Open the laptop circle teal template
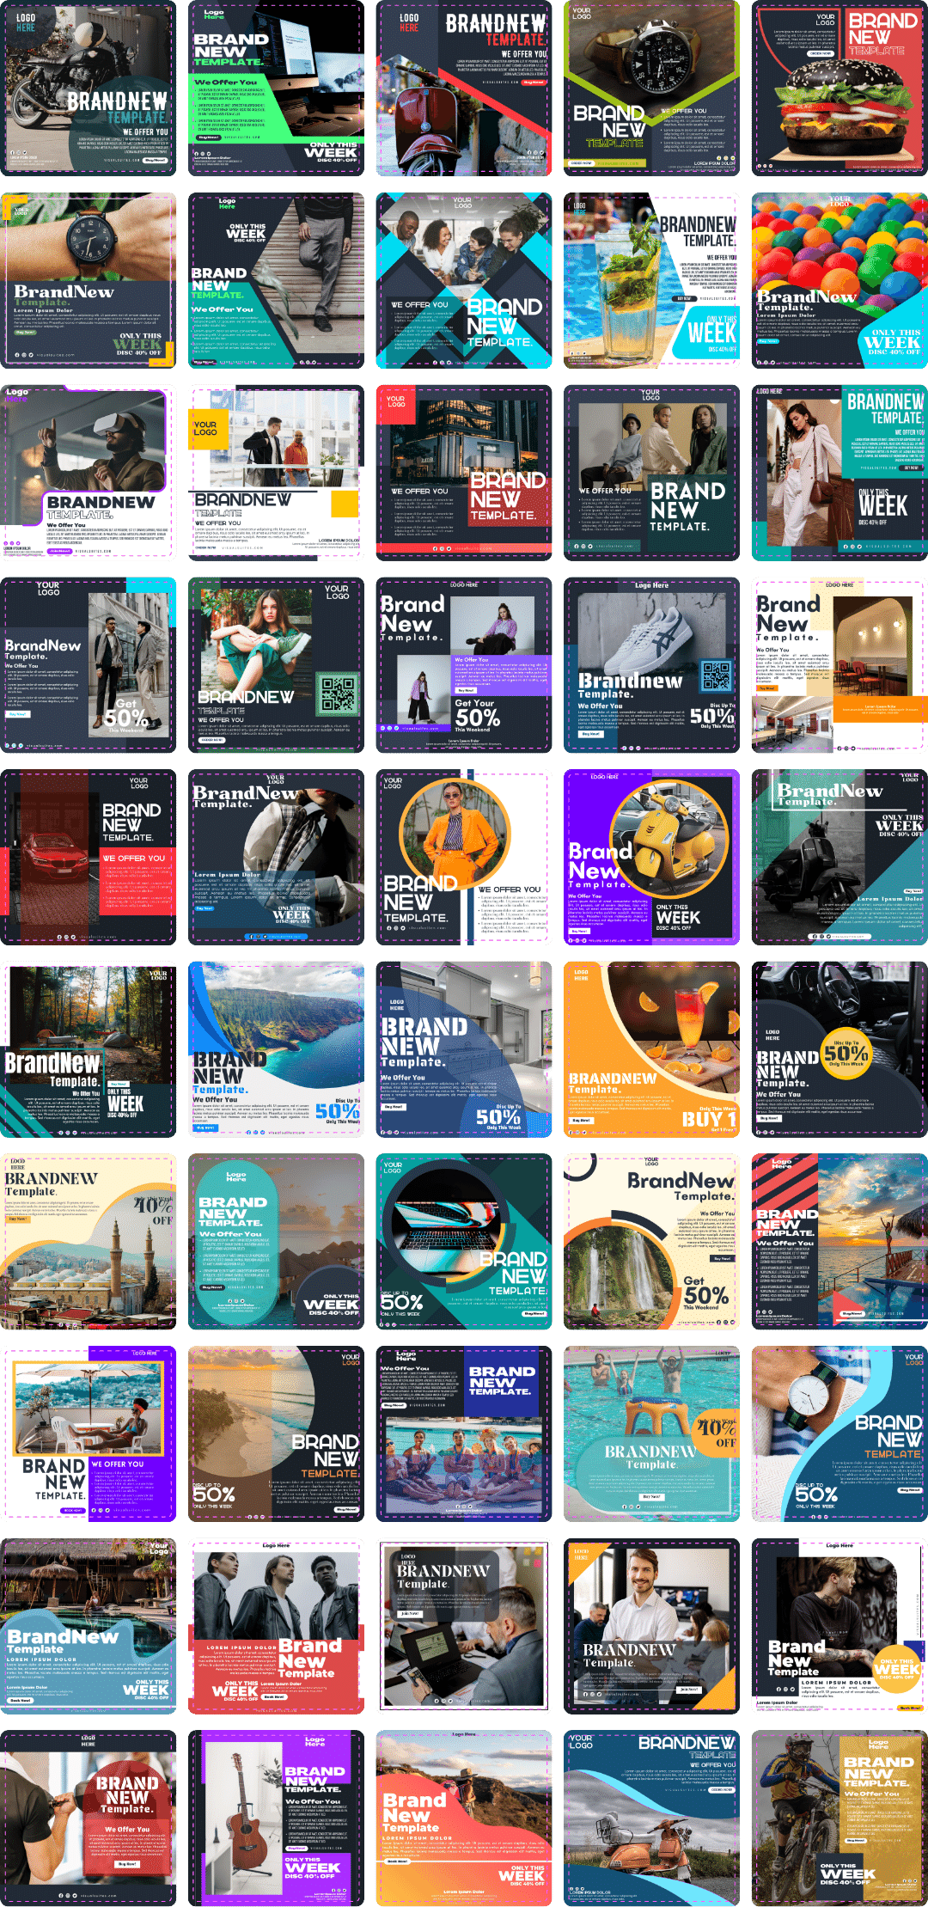The image size is (928, 1907). click(464, 1242)
